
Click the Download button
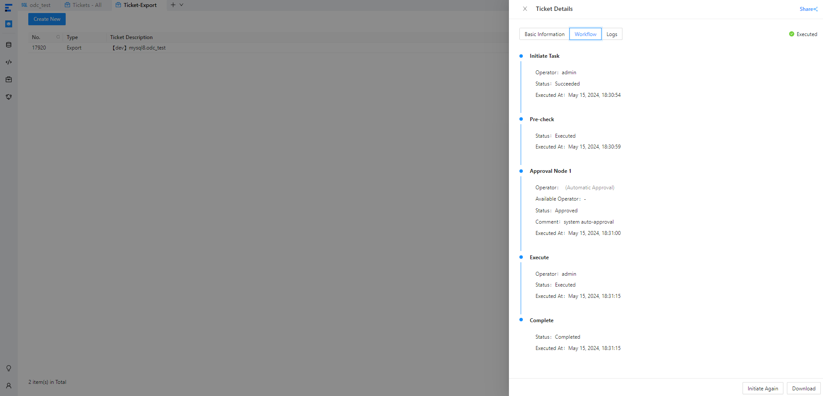(803, 389)
